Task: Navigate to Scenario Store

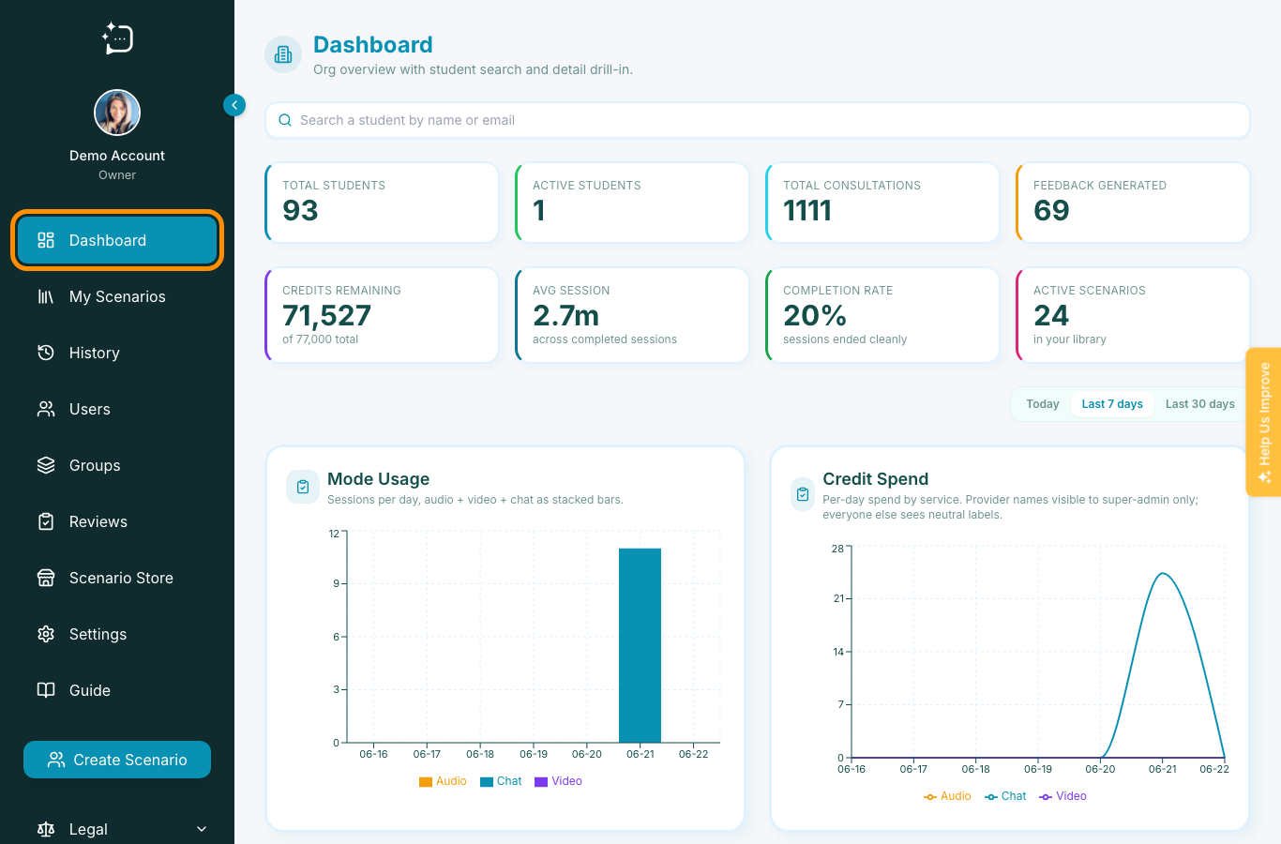Action: click(x=117, y=578)
